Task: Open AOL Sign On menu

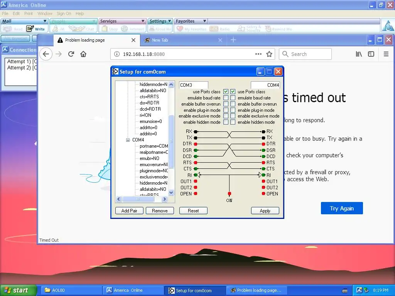Action: click(64, 13)
